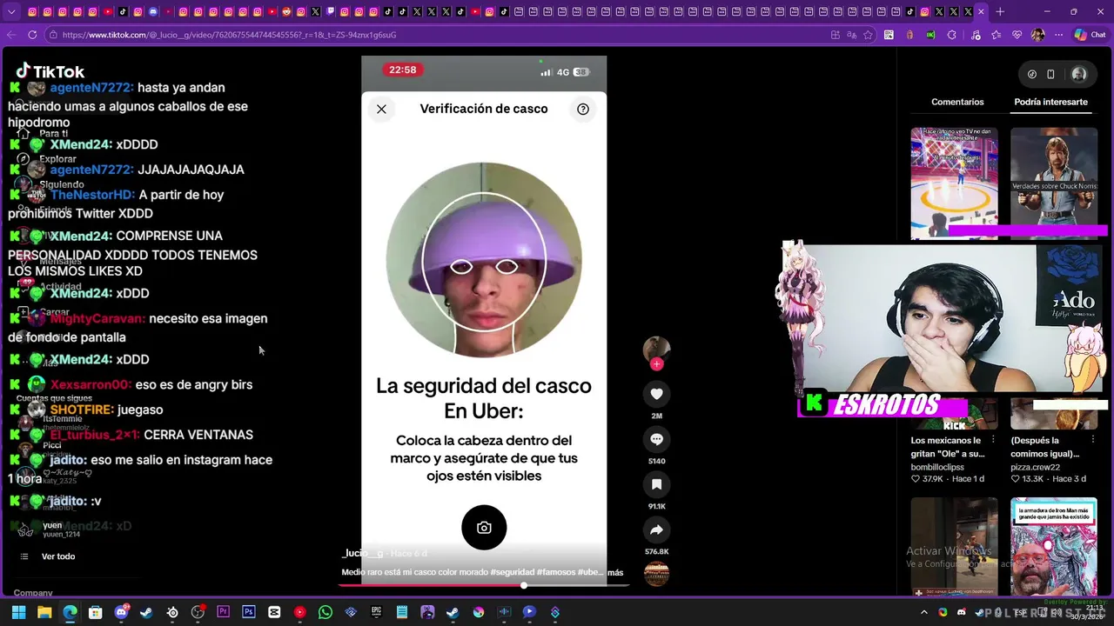Launch Photoshop from the taskbar
Viewport: 1114px width, 626px height.
pyautogui.click(x=249, y=612)
